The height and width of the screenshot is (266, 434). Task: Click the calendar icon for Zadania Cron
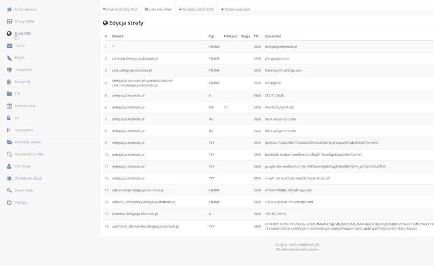[9, 106]
